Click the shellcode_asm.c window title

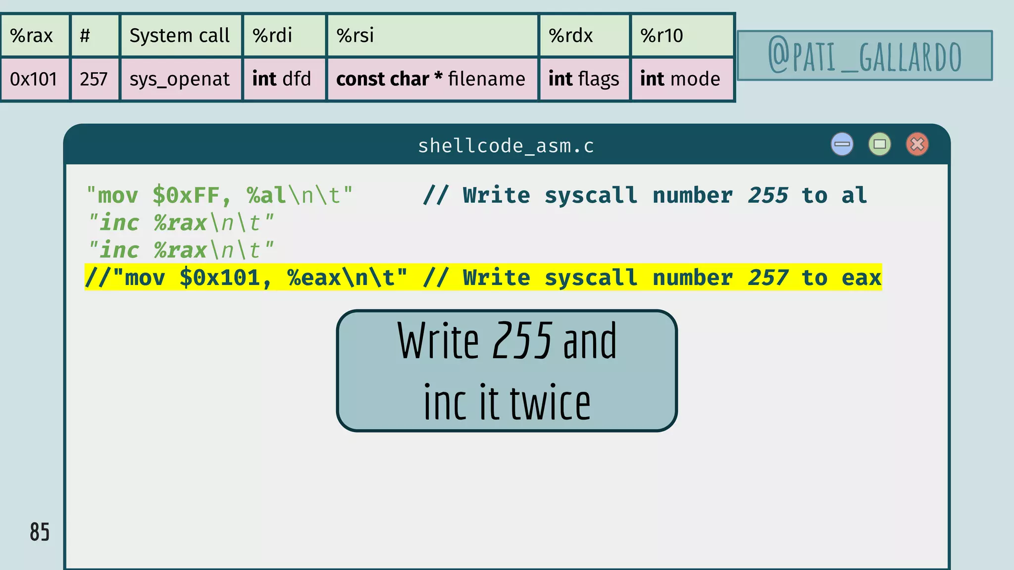pyautogui.click(x=506, y=146)
